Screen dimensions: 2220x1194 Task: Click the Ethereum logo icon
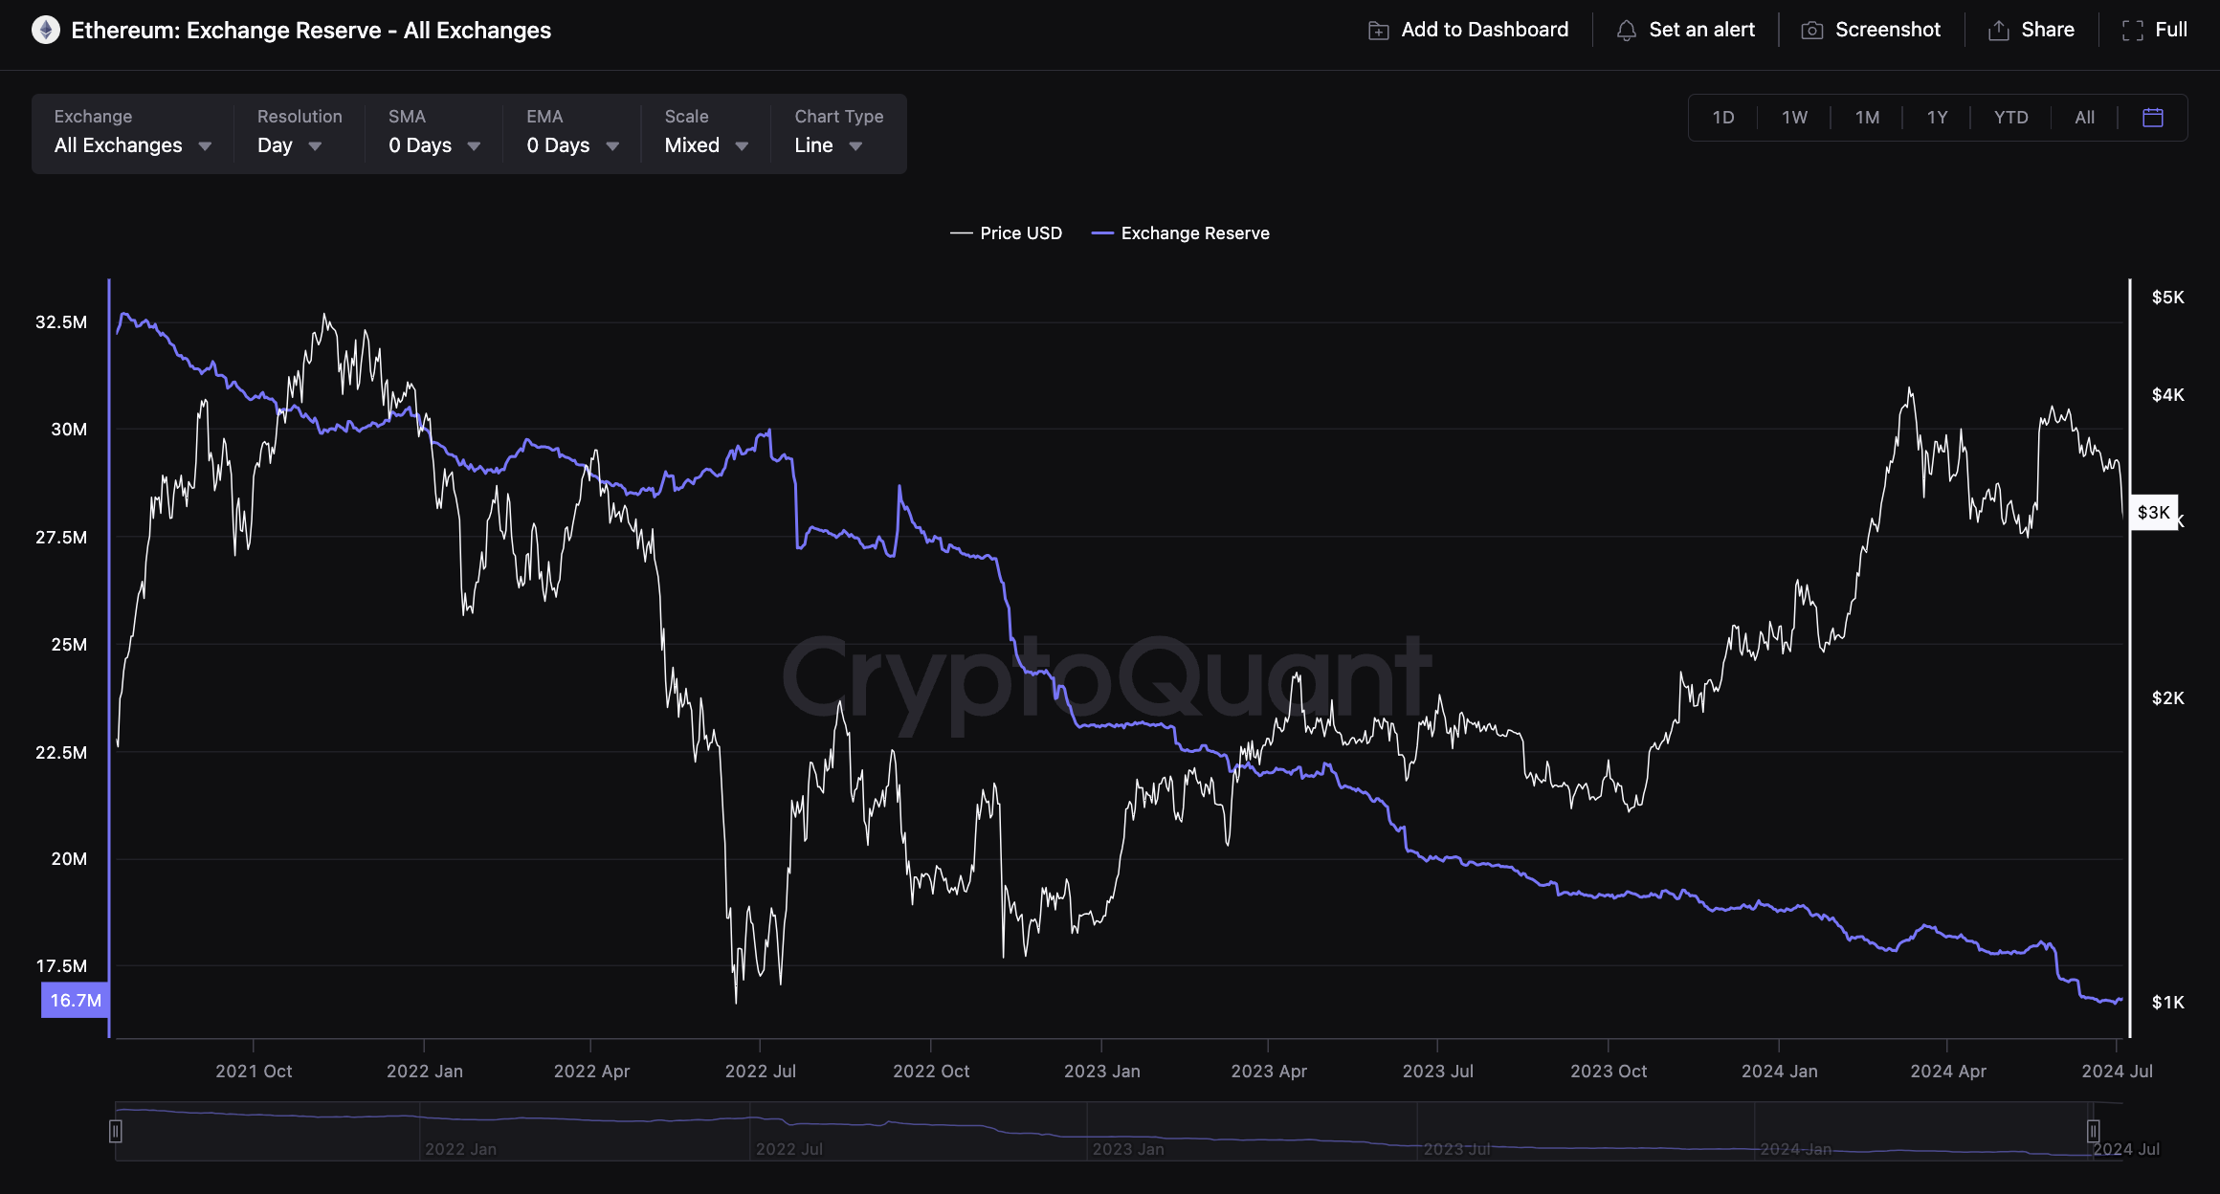[45, 31]
